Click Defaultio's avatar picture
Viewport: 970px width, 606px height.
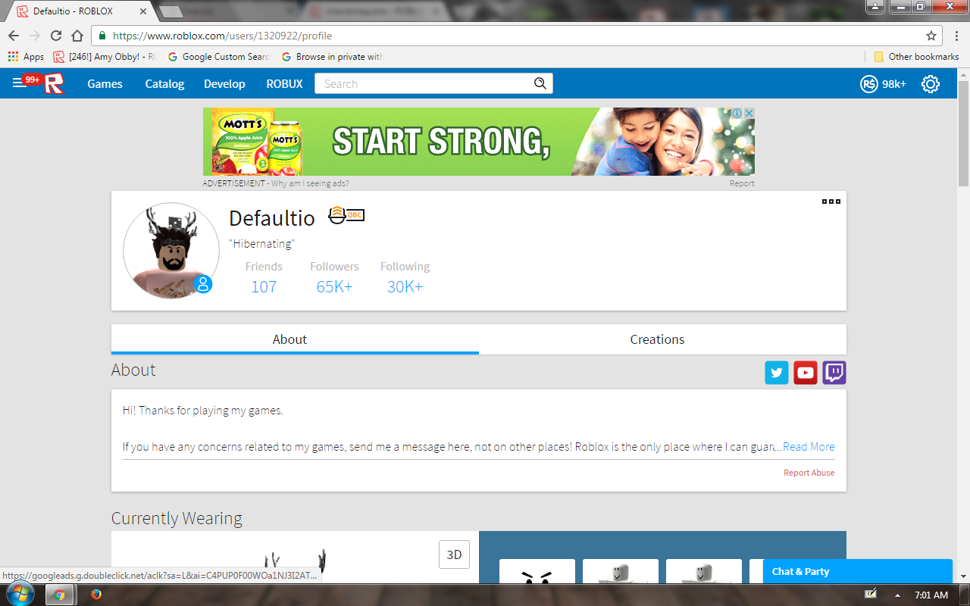171,251
